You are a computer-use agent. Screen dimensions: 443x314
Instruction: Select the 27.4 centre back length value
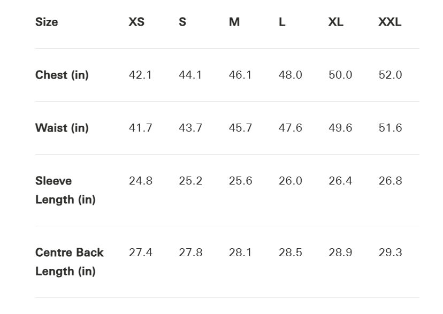(140, 252)
